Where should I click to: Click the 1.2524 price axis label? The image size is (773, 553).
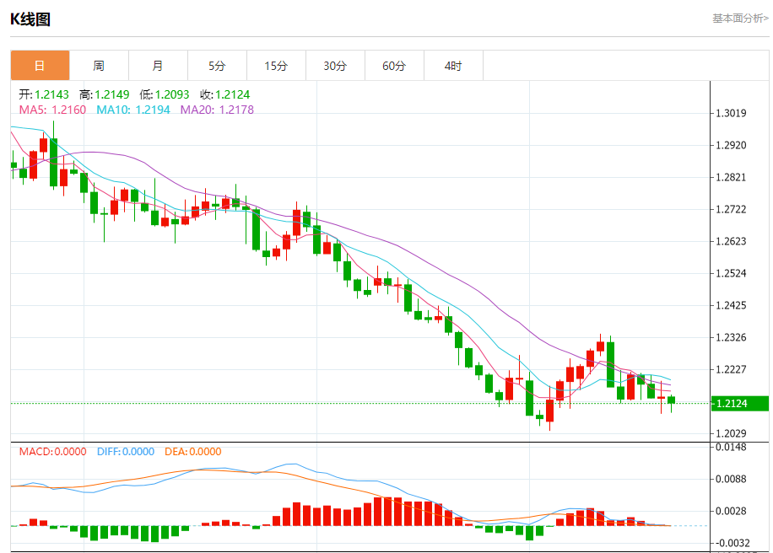(731, 273)
